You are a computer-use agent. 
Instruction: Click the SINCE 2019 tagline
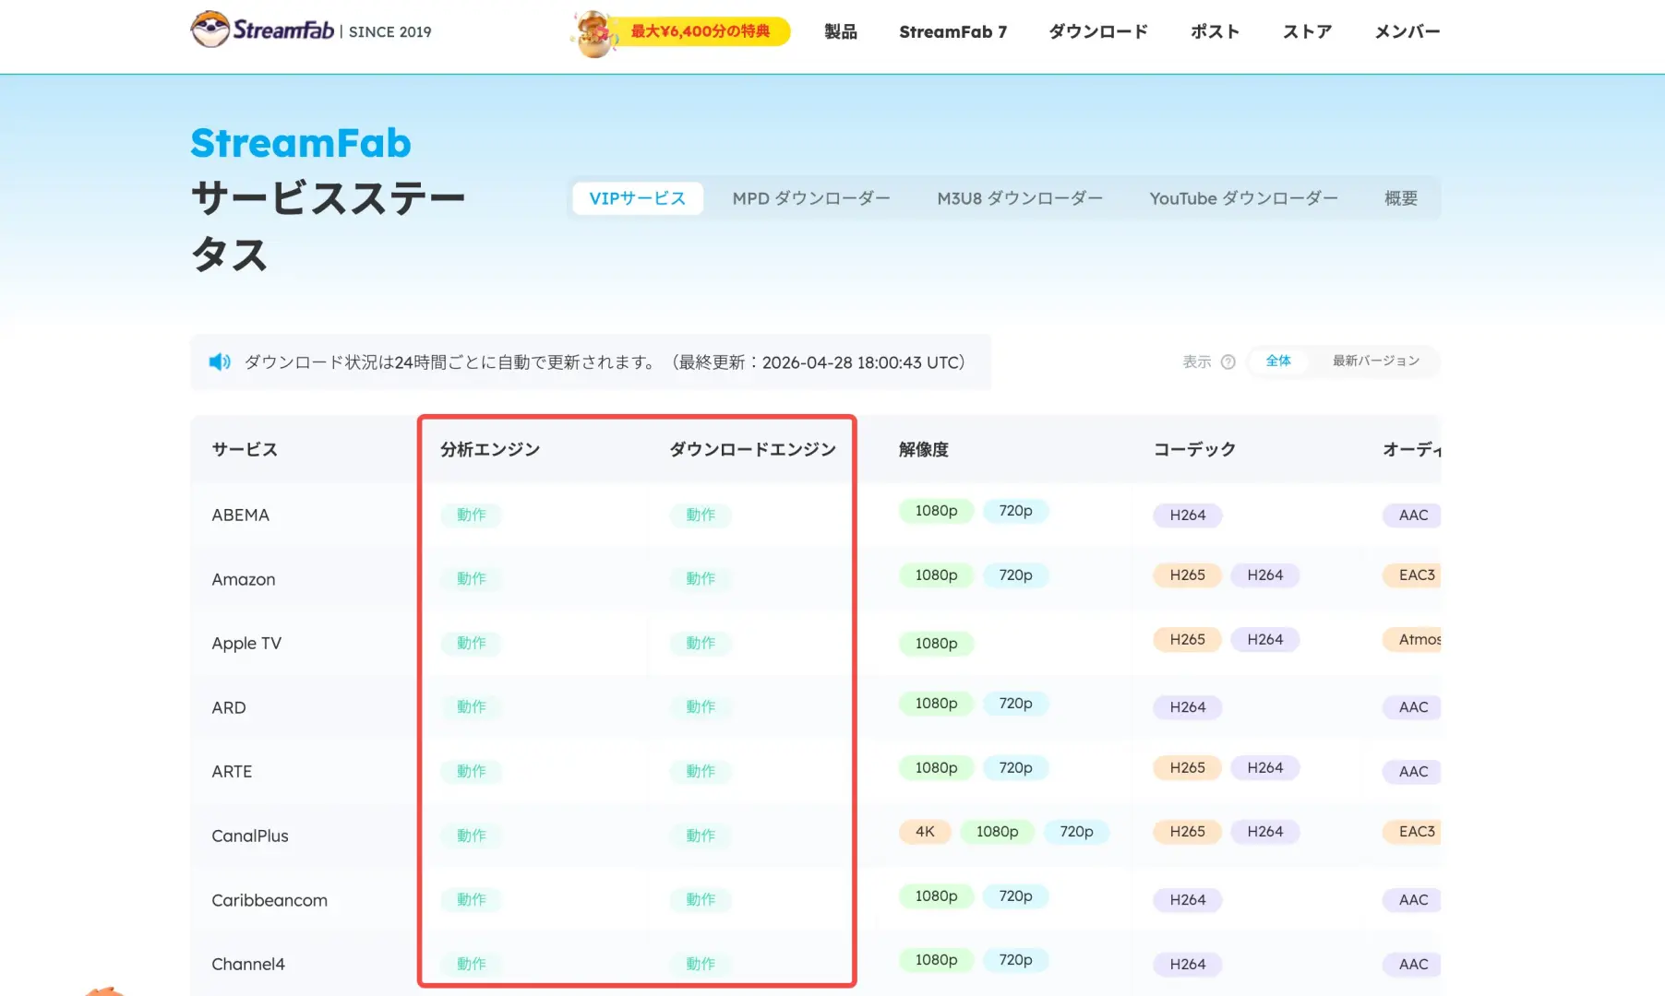[x=390, y=32]
